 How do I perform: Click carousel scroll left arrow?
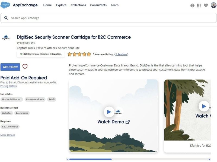pyautogui.click(x=68, y=159)
